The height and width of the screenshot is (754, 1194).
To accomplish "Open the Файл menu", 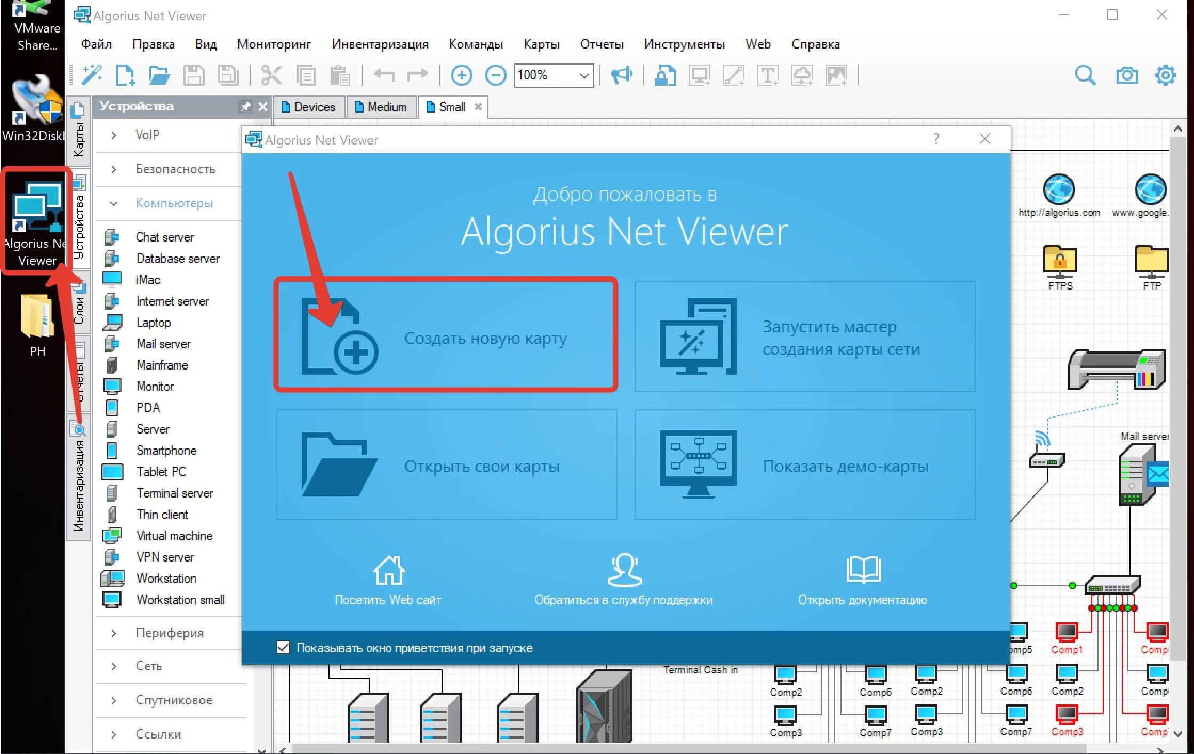I will coord(97,44).
